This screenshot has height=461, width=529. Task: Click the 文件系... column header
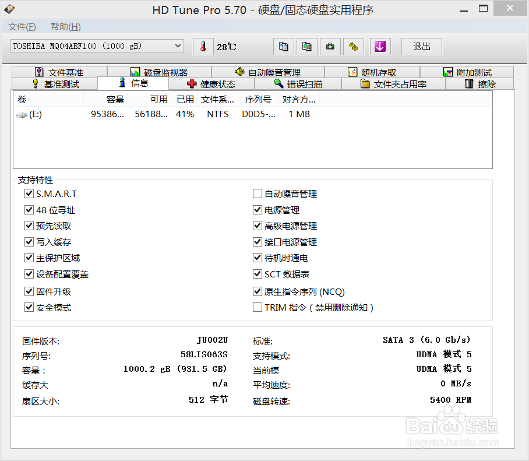tap(218, 99)
